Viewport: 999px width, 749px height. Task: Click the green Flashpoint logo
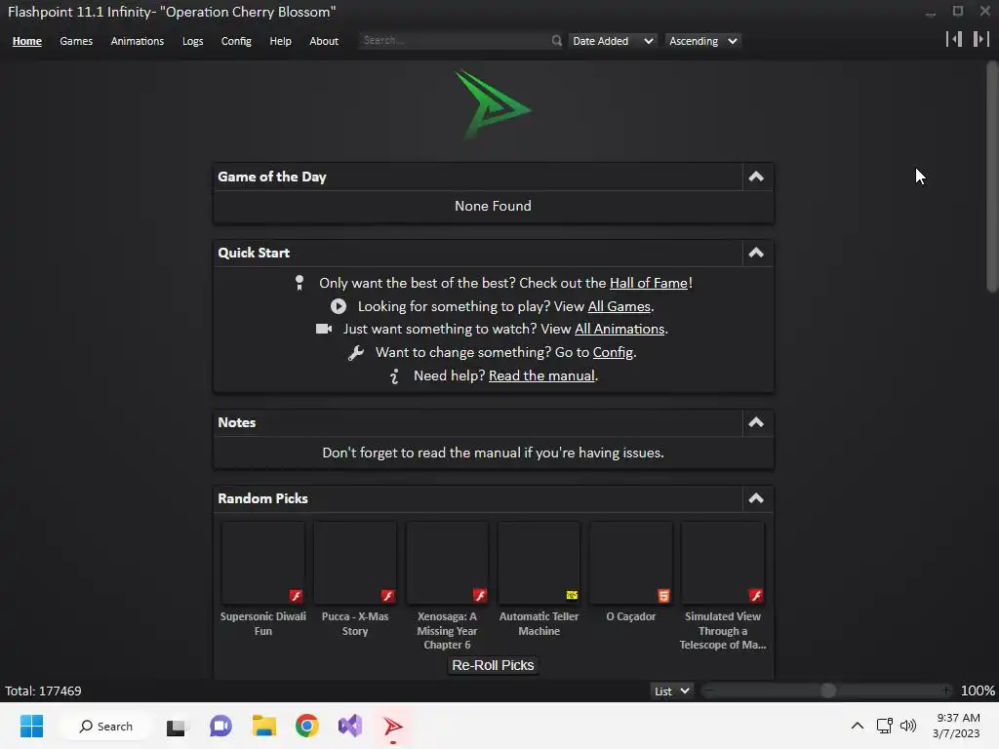tap(493, 105)
